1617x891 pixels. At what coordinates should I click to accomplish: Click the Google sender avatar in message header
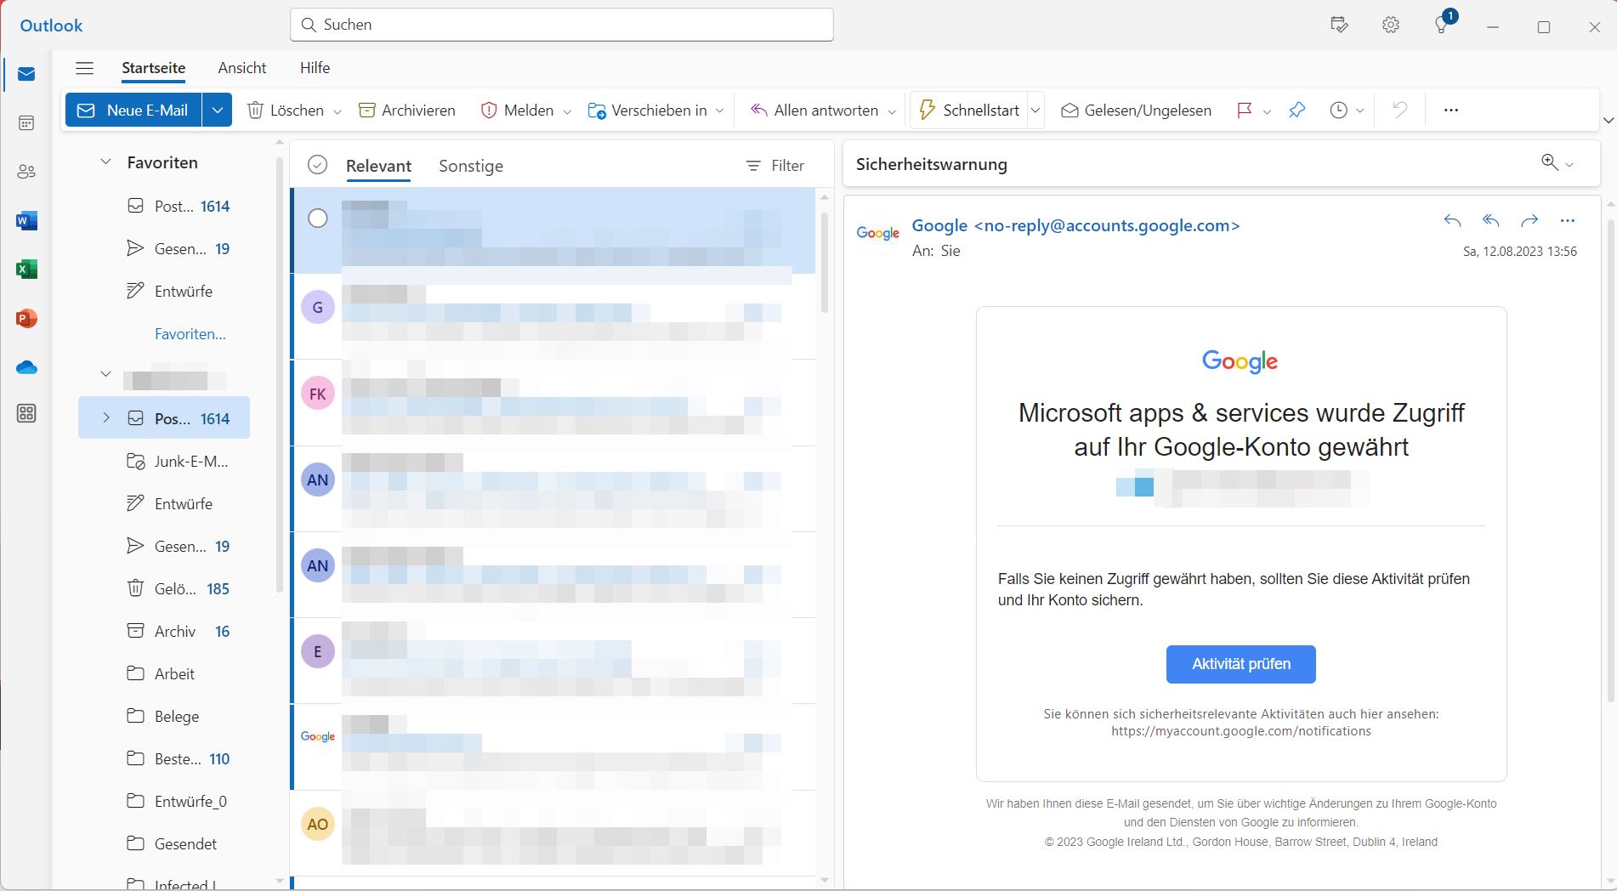878,233
